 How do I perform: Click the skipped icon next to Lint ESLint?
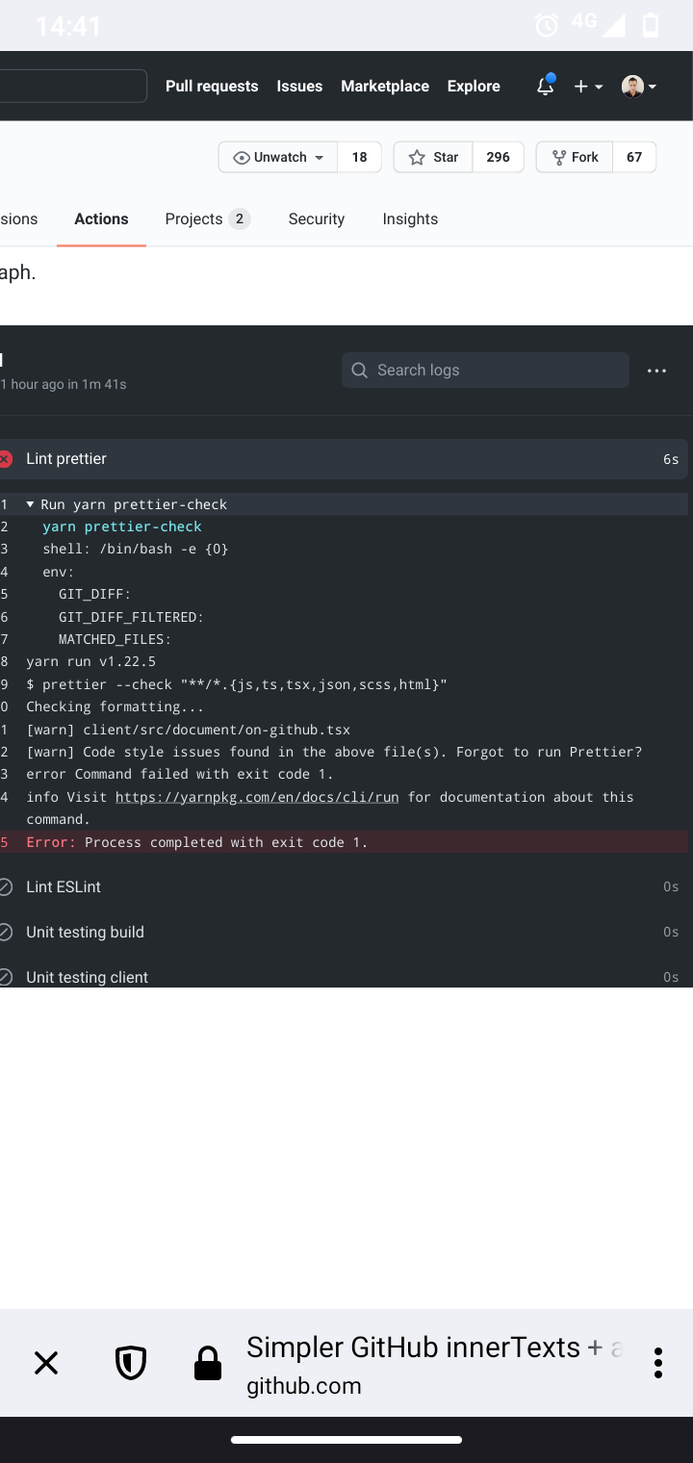click(x=6, y=886)
